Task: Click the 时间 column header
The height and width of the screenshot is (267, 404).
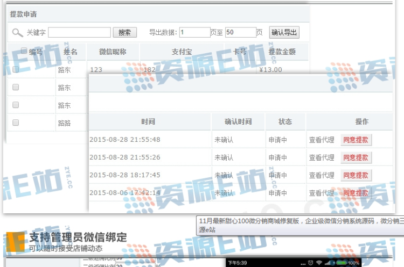Action: point(148,122)
